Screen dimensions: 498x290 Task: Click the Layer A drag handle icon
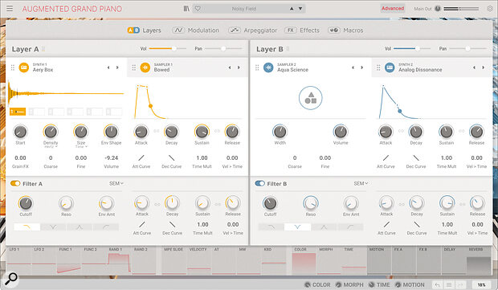[43, 49]
